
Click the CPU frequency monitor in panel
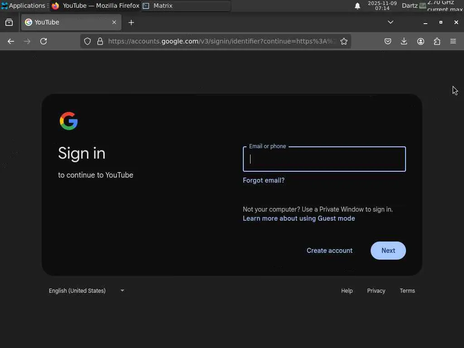(x=441, y=6)
